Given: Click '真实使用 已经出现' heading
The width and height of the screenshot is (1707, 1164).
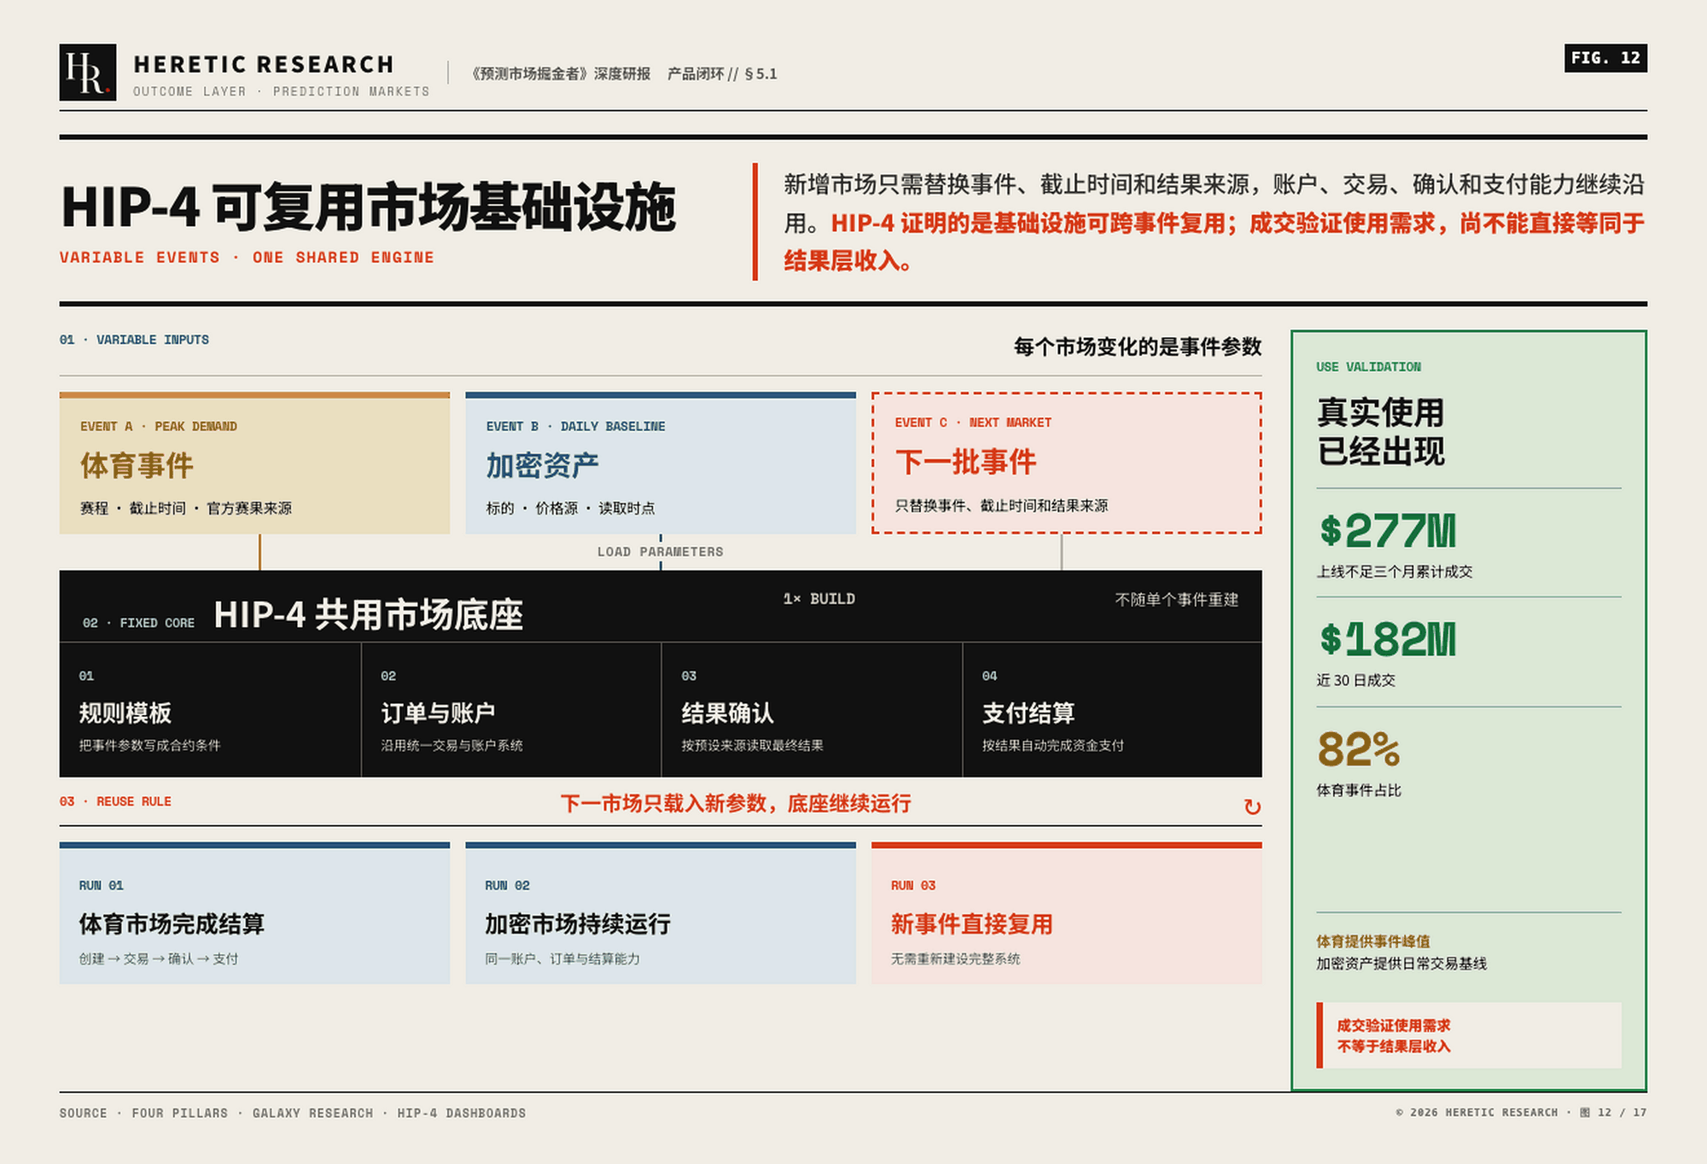Looking at the screenshot, I should click(x=1381, y=432).
